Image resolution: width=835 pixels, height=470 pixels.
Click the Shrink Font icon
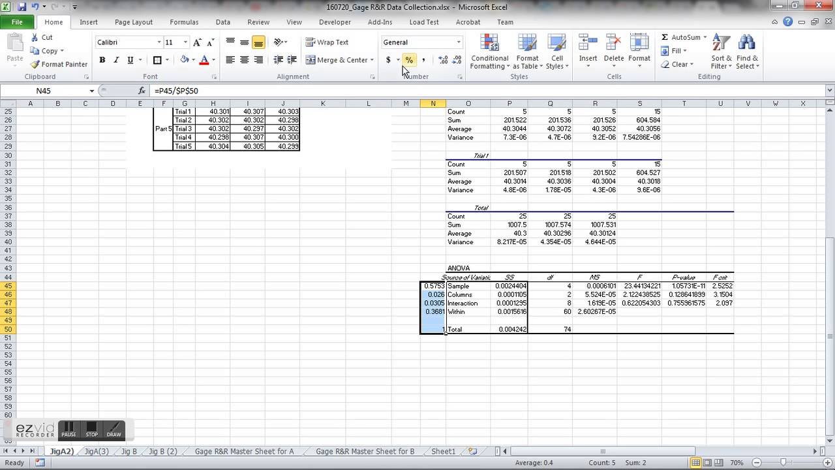click(x=211, y=42)
